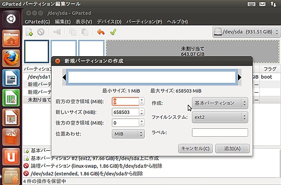Select the 未割り当て row in partition list

(37, 100)
